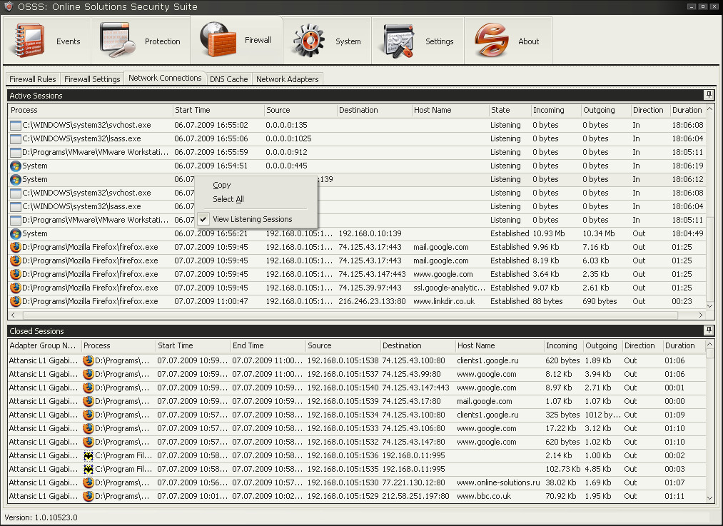Screen dimensions: 723x526
Task: Click process icon for source 192.168.0.105:1535
Action: pyautogui.click(x=88, y=470)
